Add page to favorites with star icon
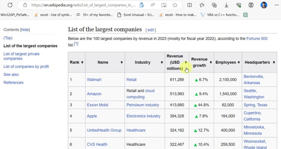The width and height of the screenshot is (281, 149). tap(175, 5)
